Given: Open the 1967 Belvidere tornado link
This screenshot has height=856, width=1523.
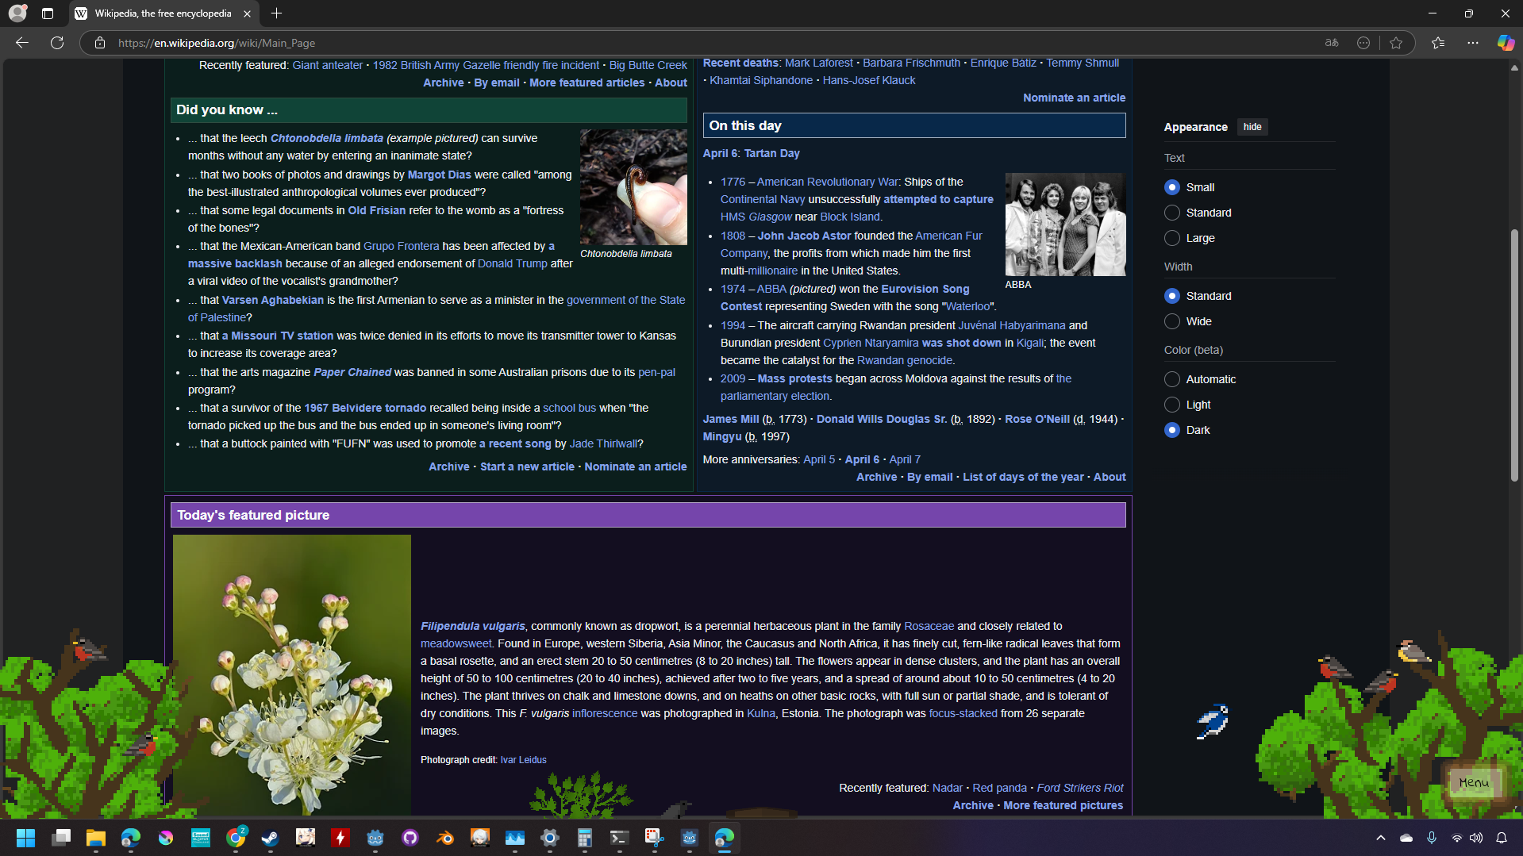Looking at the screenshot, I should (x=365, y=408).
